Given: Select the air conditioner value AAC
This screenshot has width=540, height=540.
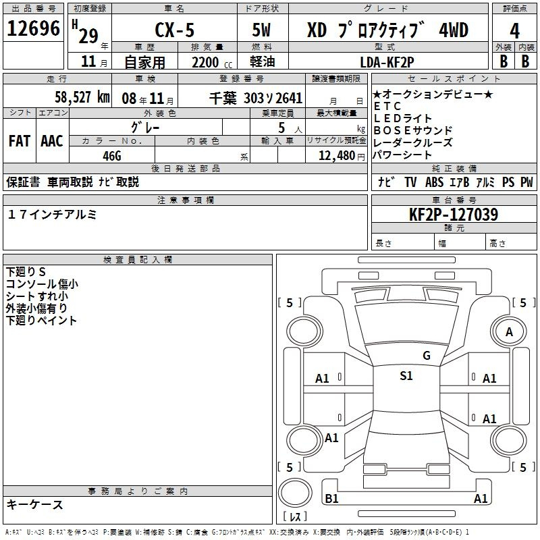Looking at the screenshot, I should [x=52, y=141].
